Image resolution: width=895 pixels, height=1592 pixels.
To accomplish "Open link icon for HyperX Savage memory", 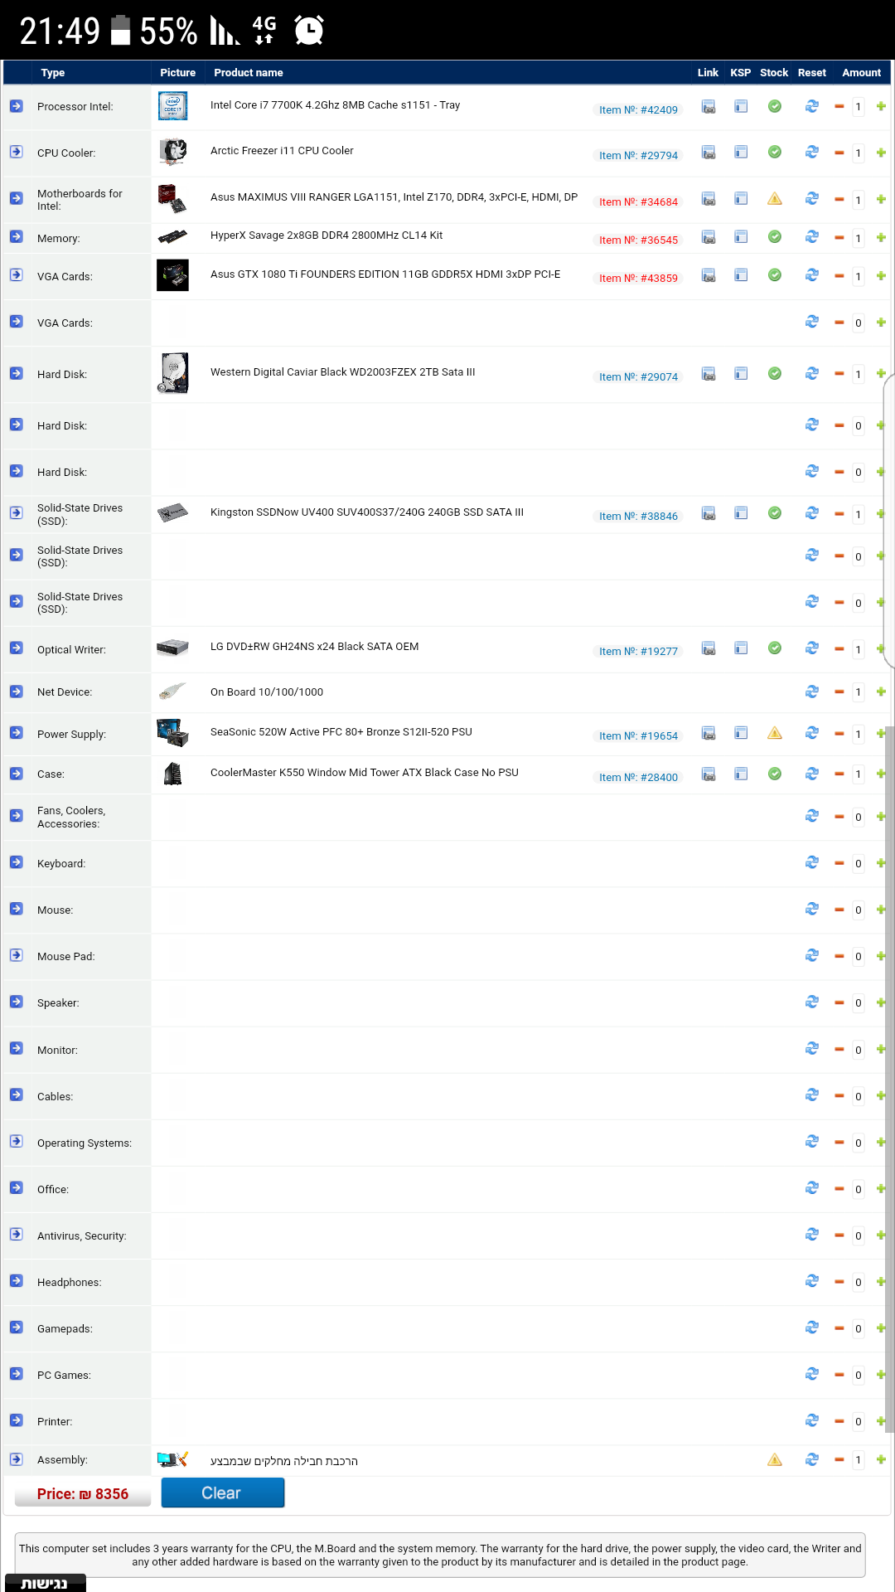I will (x=709, y=237).
